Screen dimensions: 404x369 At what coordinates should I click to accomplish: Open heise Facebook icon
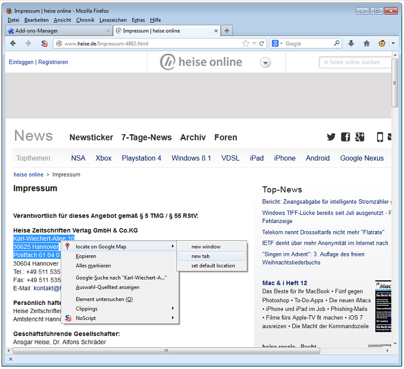346,137
